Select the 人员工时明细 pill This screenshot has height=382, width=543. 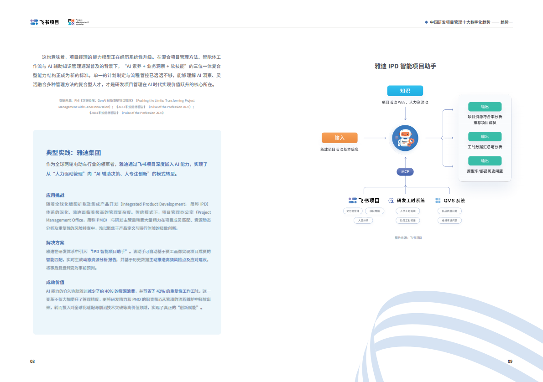(407, 211)
